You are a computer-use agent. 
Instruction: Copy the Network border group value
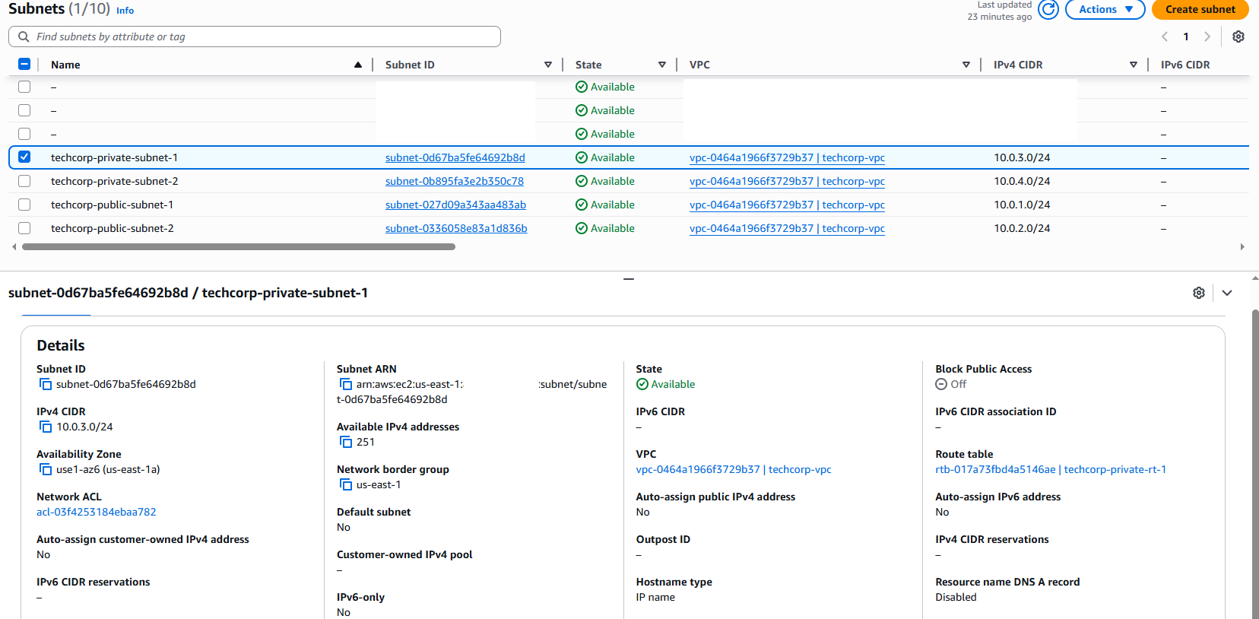346,485
